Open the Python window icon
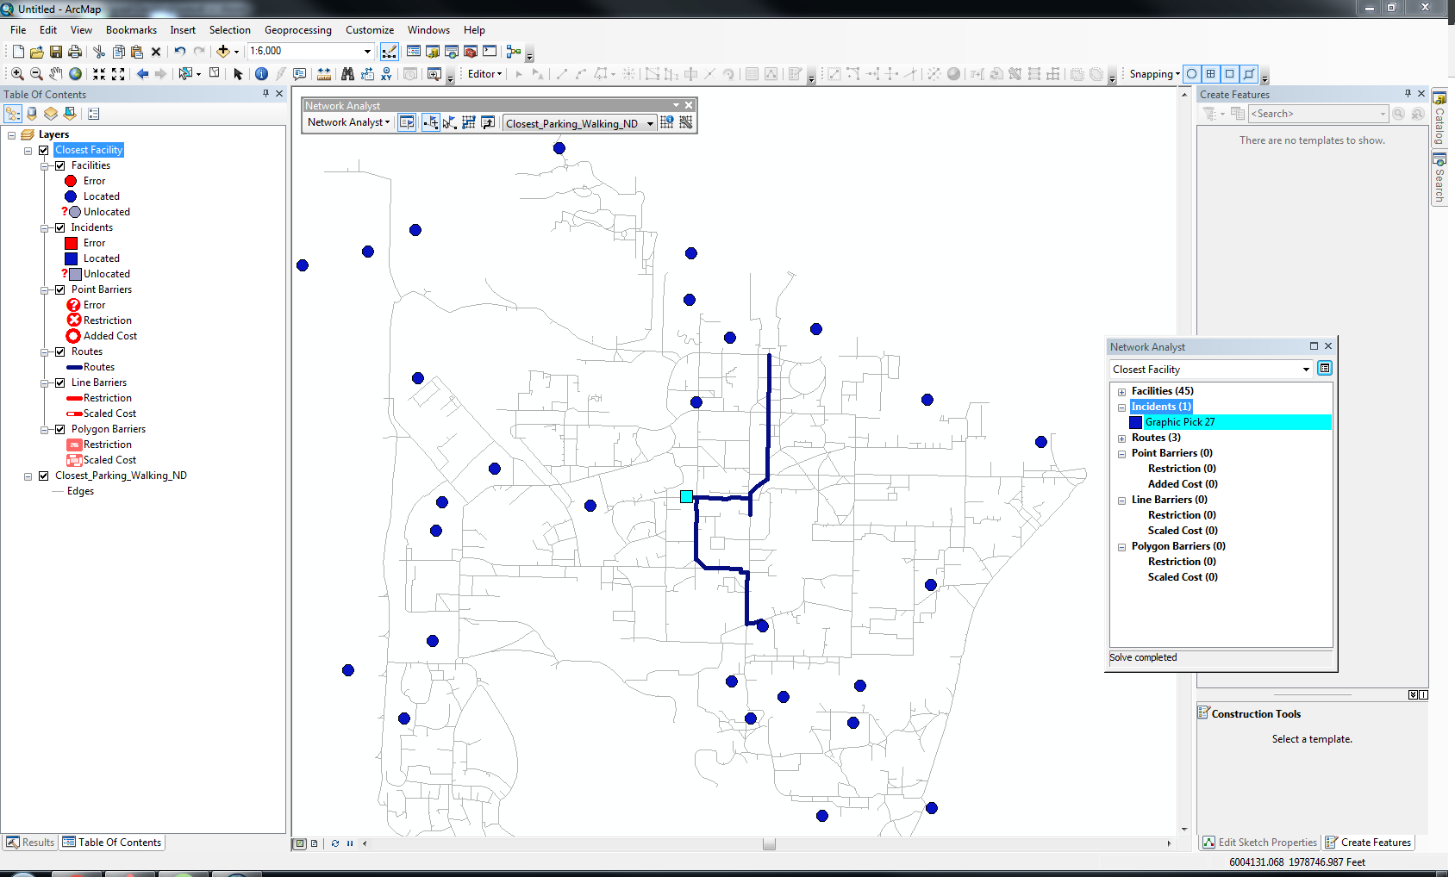This screenshot has height=877, width=1455. (x=490, y=52)
